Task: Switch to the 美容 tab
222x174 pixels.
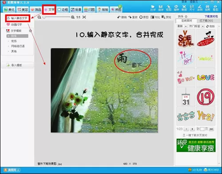Action: (x=23, y=10)
